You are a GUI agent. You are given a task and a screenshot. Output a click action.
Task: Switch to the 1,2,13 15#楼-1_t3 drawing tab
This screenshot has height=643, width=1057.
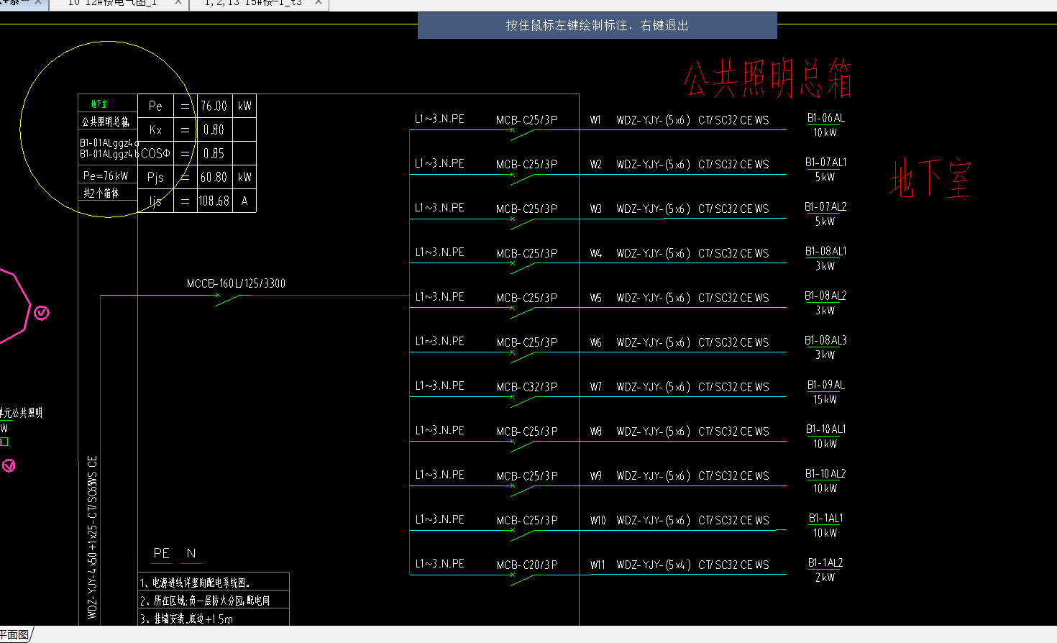click(253, 3)
